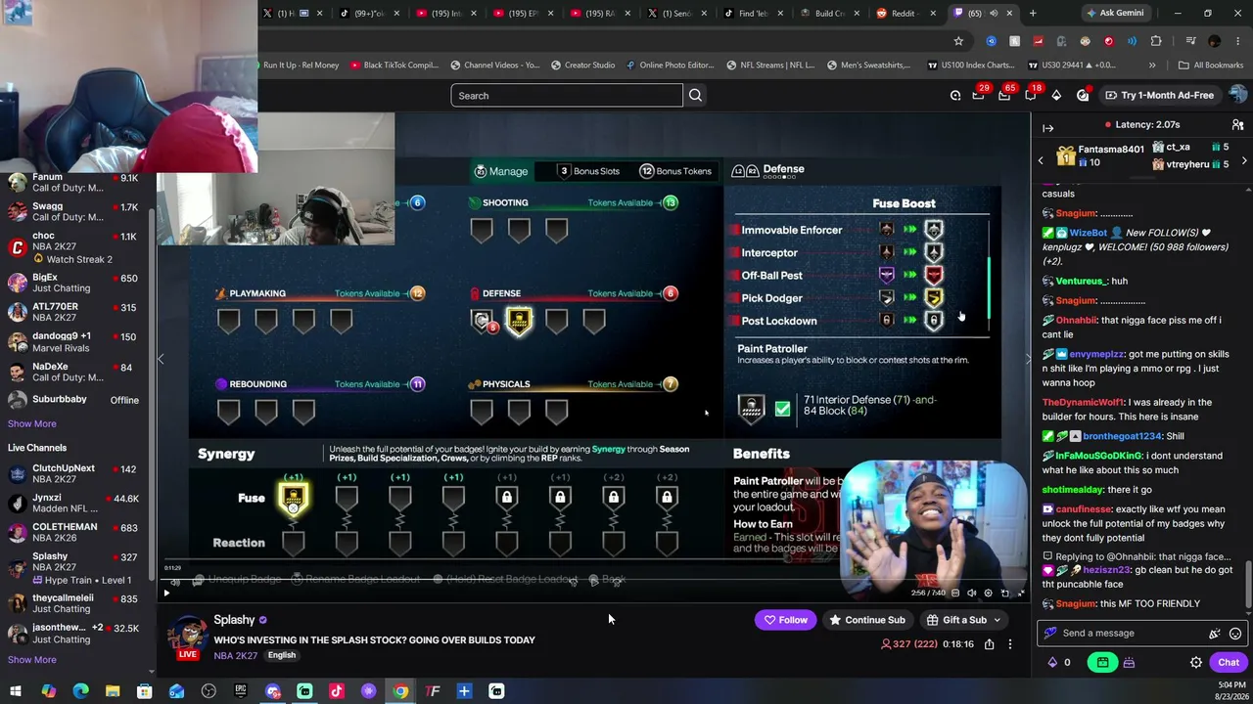Go to next gift leaderboard page
The width and height of the screenshot is (1253, 704).
point(1244,160)
